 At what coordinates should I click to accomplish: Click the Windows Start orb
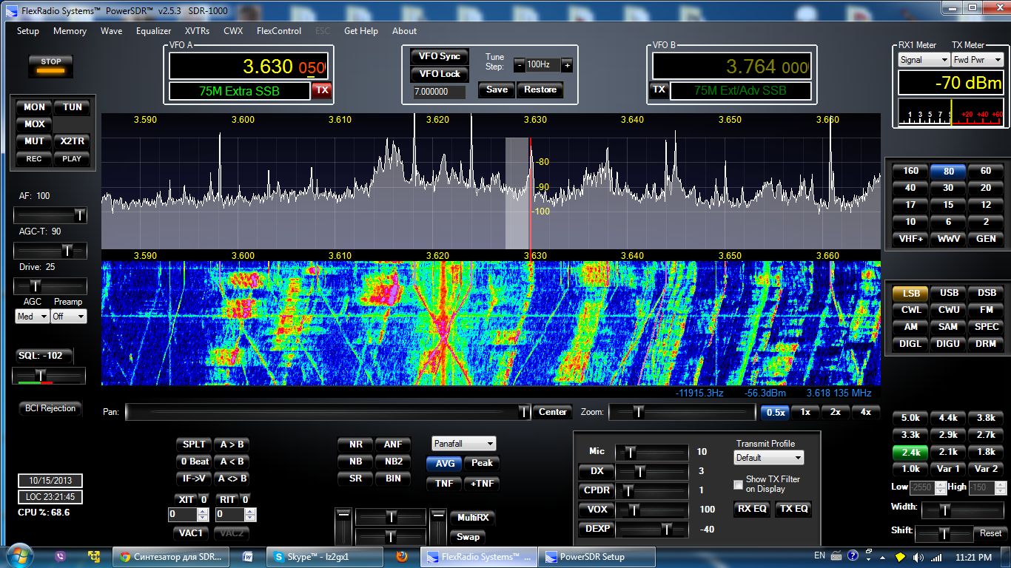click(19, 556)
